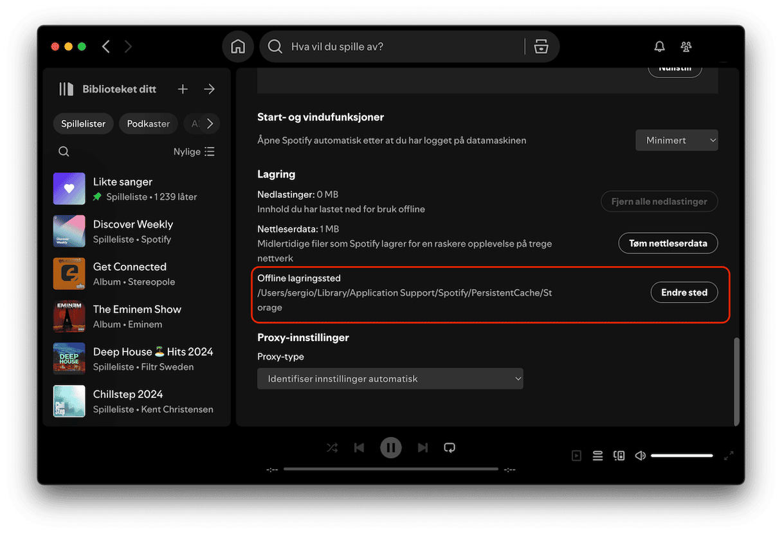Click Deep House cover thumbnail
The image size is (782, 534).
pos(69,359)
